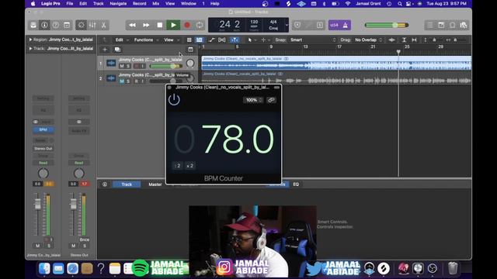Viewport: 497px width, 279px height.
Task: Click the plug-in link chain button
Action: (271, 100)
